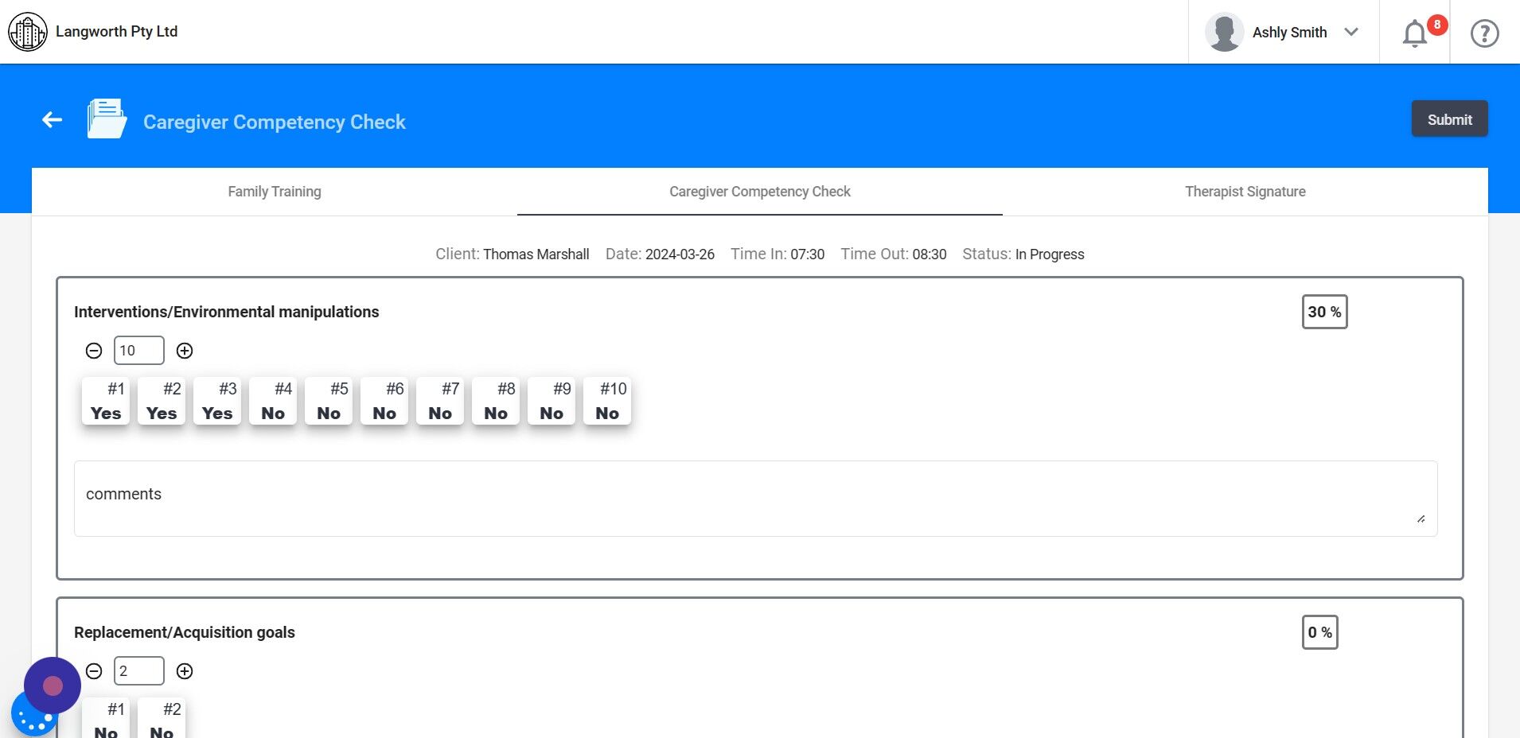Toggle item #1 from Yes to No
The height and width of the screenshot is (738, 1520).
105,402
